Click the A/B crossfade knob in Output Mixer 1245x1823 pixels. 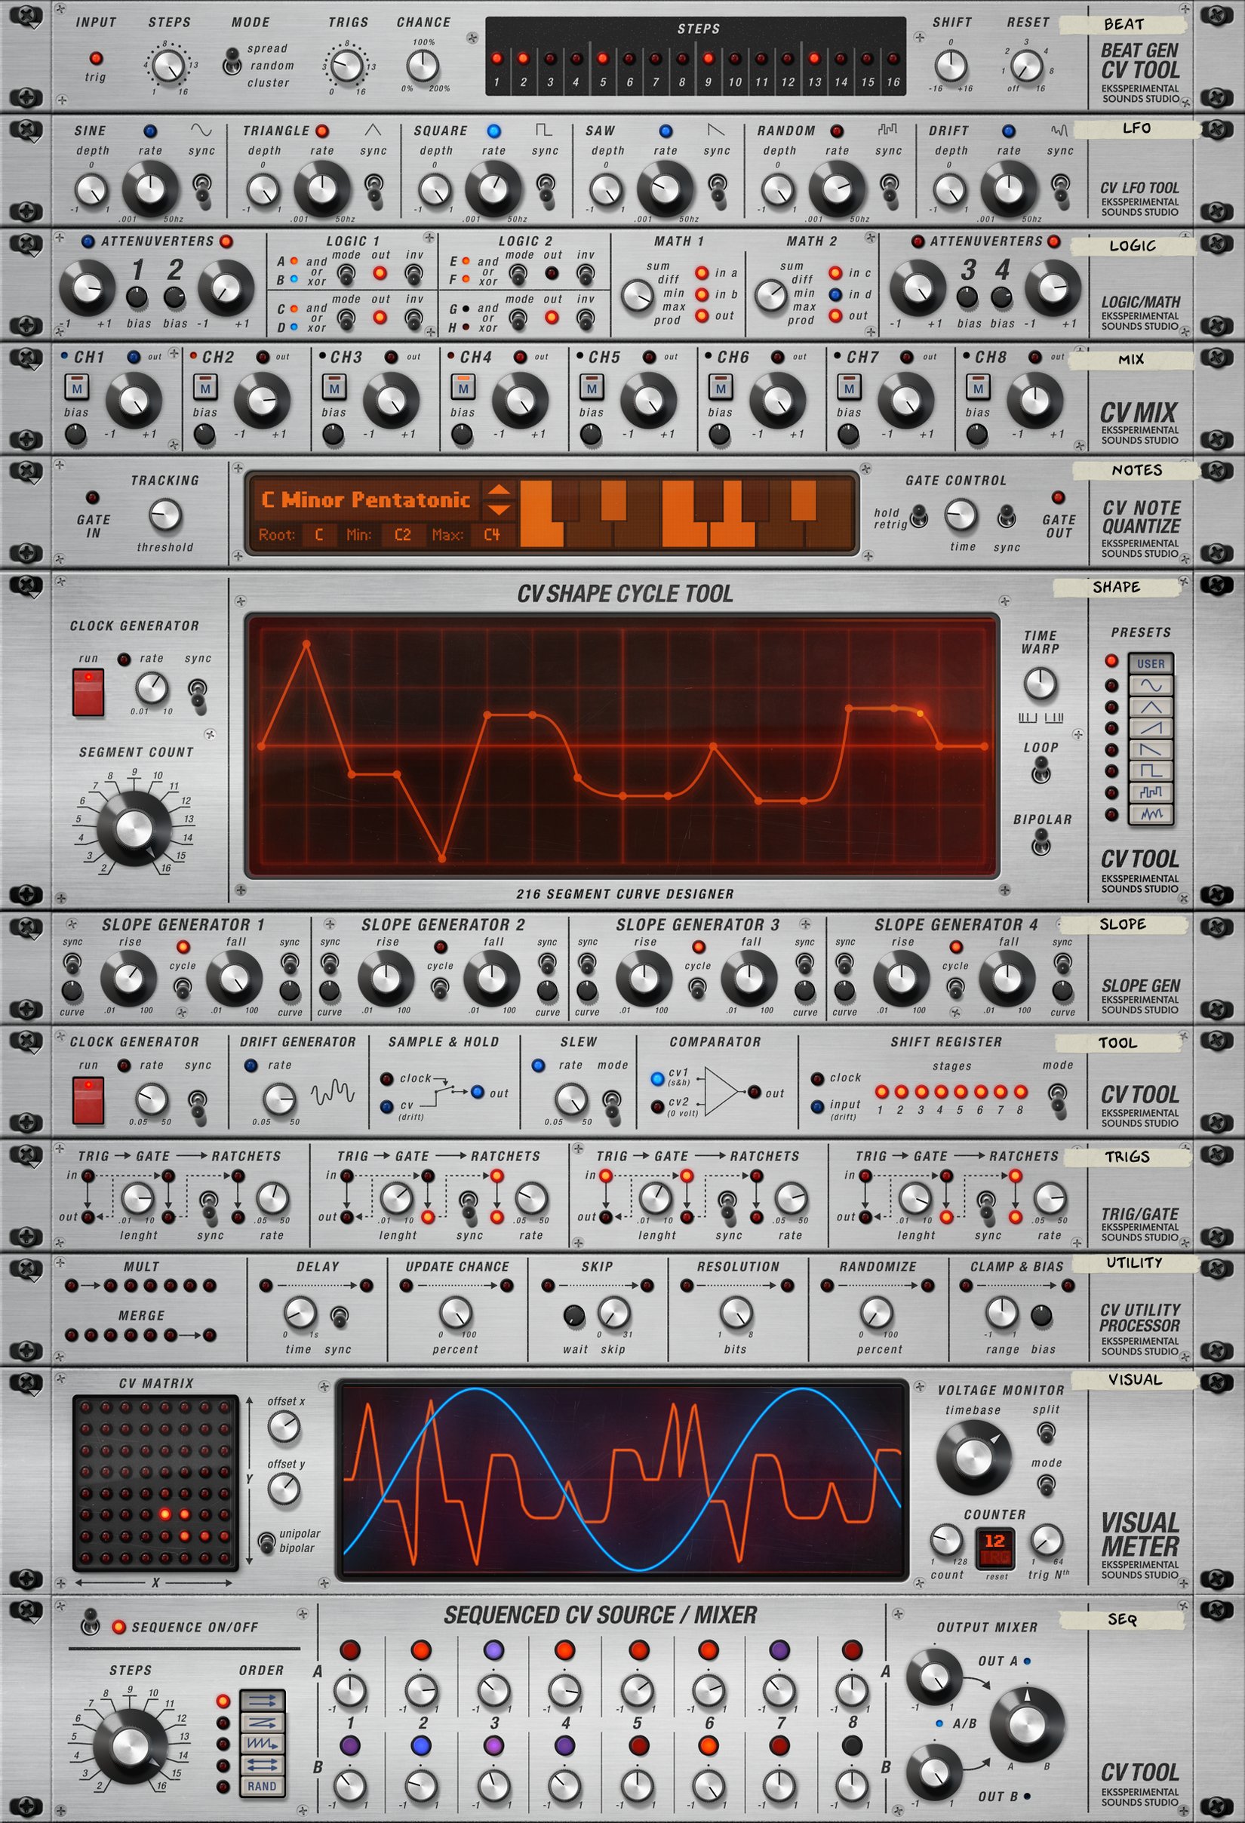point(1026,1724)
